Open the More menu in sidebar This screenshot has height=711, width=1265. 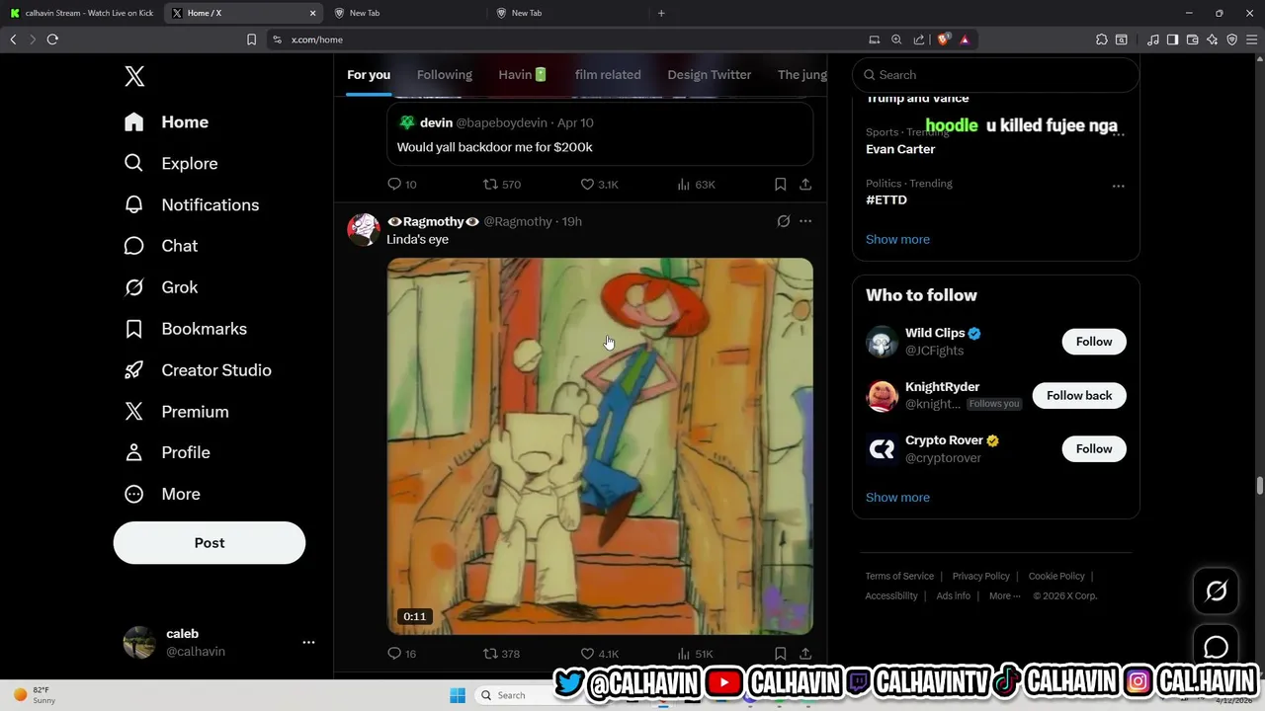click(x=161, y=494)
